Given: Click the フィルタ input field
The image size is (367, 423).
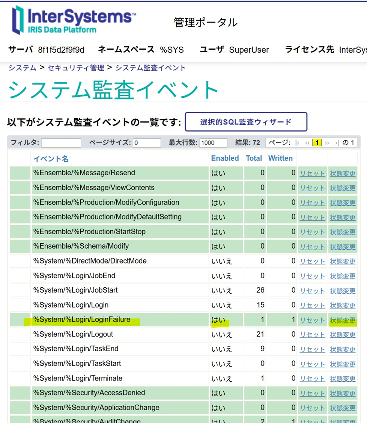Looking at the screenshot, I should point(61,143).
